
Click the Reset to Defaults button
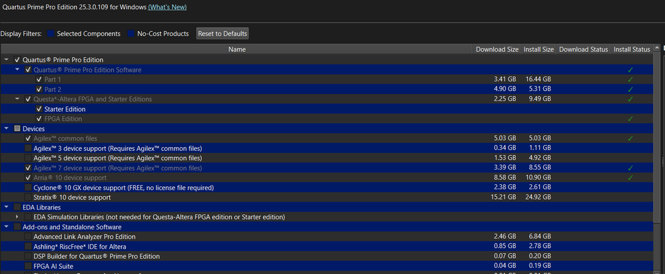tap(222, 34)
